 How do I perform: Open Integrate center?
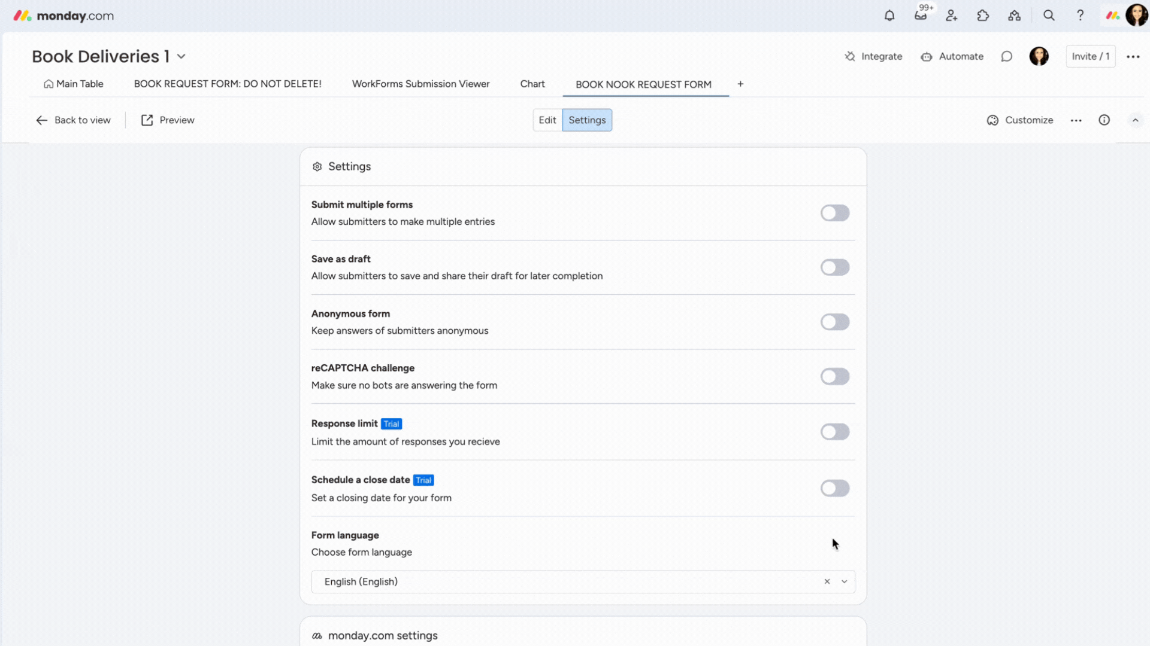(x=873, y=56)
